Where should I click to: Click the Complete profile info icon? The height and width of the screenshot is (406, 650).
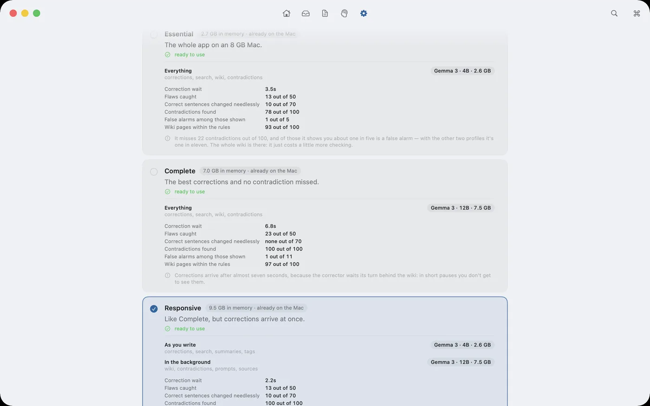click(168, 275)
